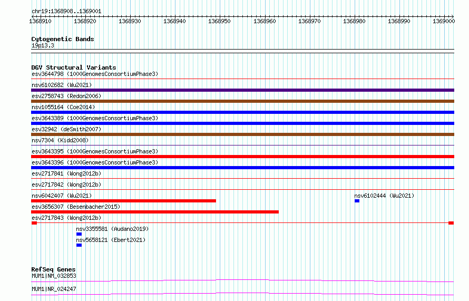The image size is (469, 301).
Task: Select the esv32942 (deSmith2007) label
Action: pos(66,129)
